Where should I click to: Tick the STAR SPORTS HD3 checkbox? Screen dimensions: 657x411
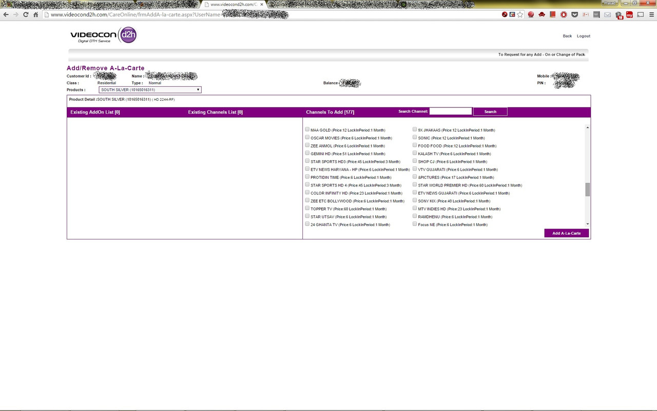[x=307, y=161]
